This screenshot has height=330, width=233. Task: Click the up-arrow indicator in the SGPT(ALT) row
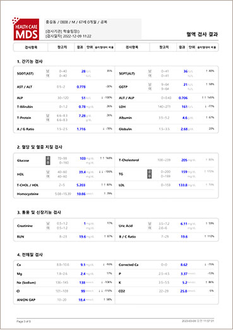click(206, 71)
